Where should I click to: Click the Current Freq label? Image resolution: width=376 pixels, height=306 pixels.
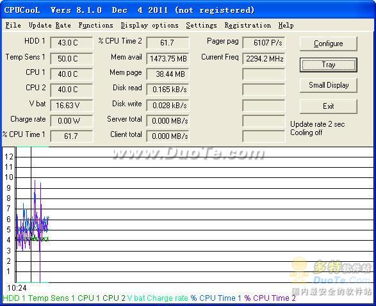[220, 57]
